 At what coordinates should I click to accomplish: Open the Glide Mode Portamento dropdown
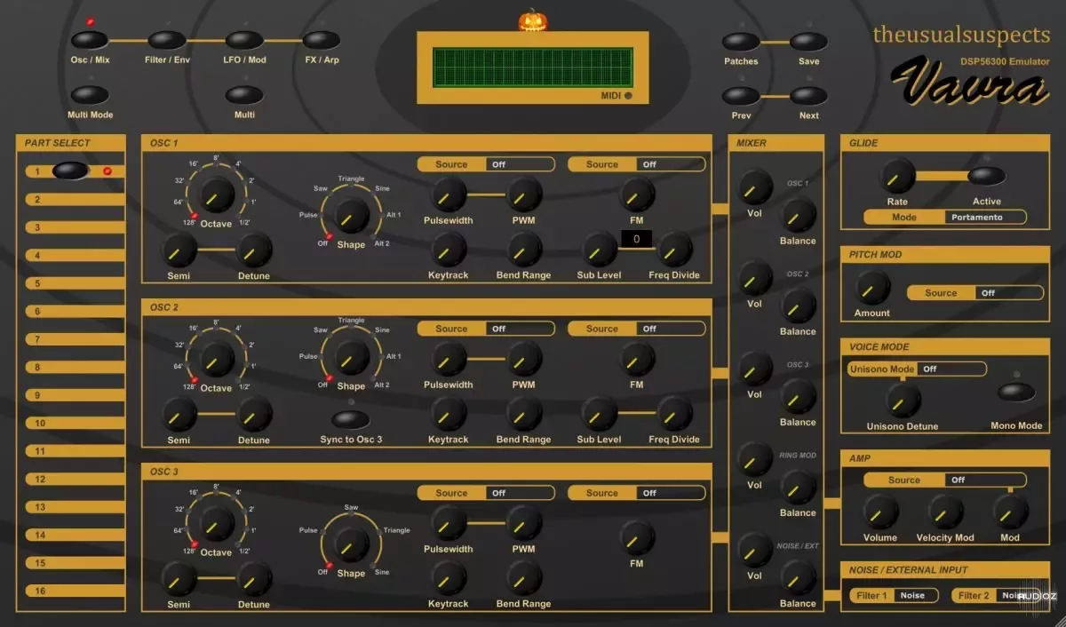pyautogui.click(x=984, y=217)
